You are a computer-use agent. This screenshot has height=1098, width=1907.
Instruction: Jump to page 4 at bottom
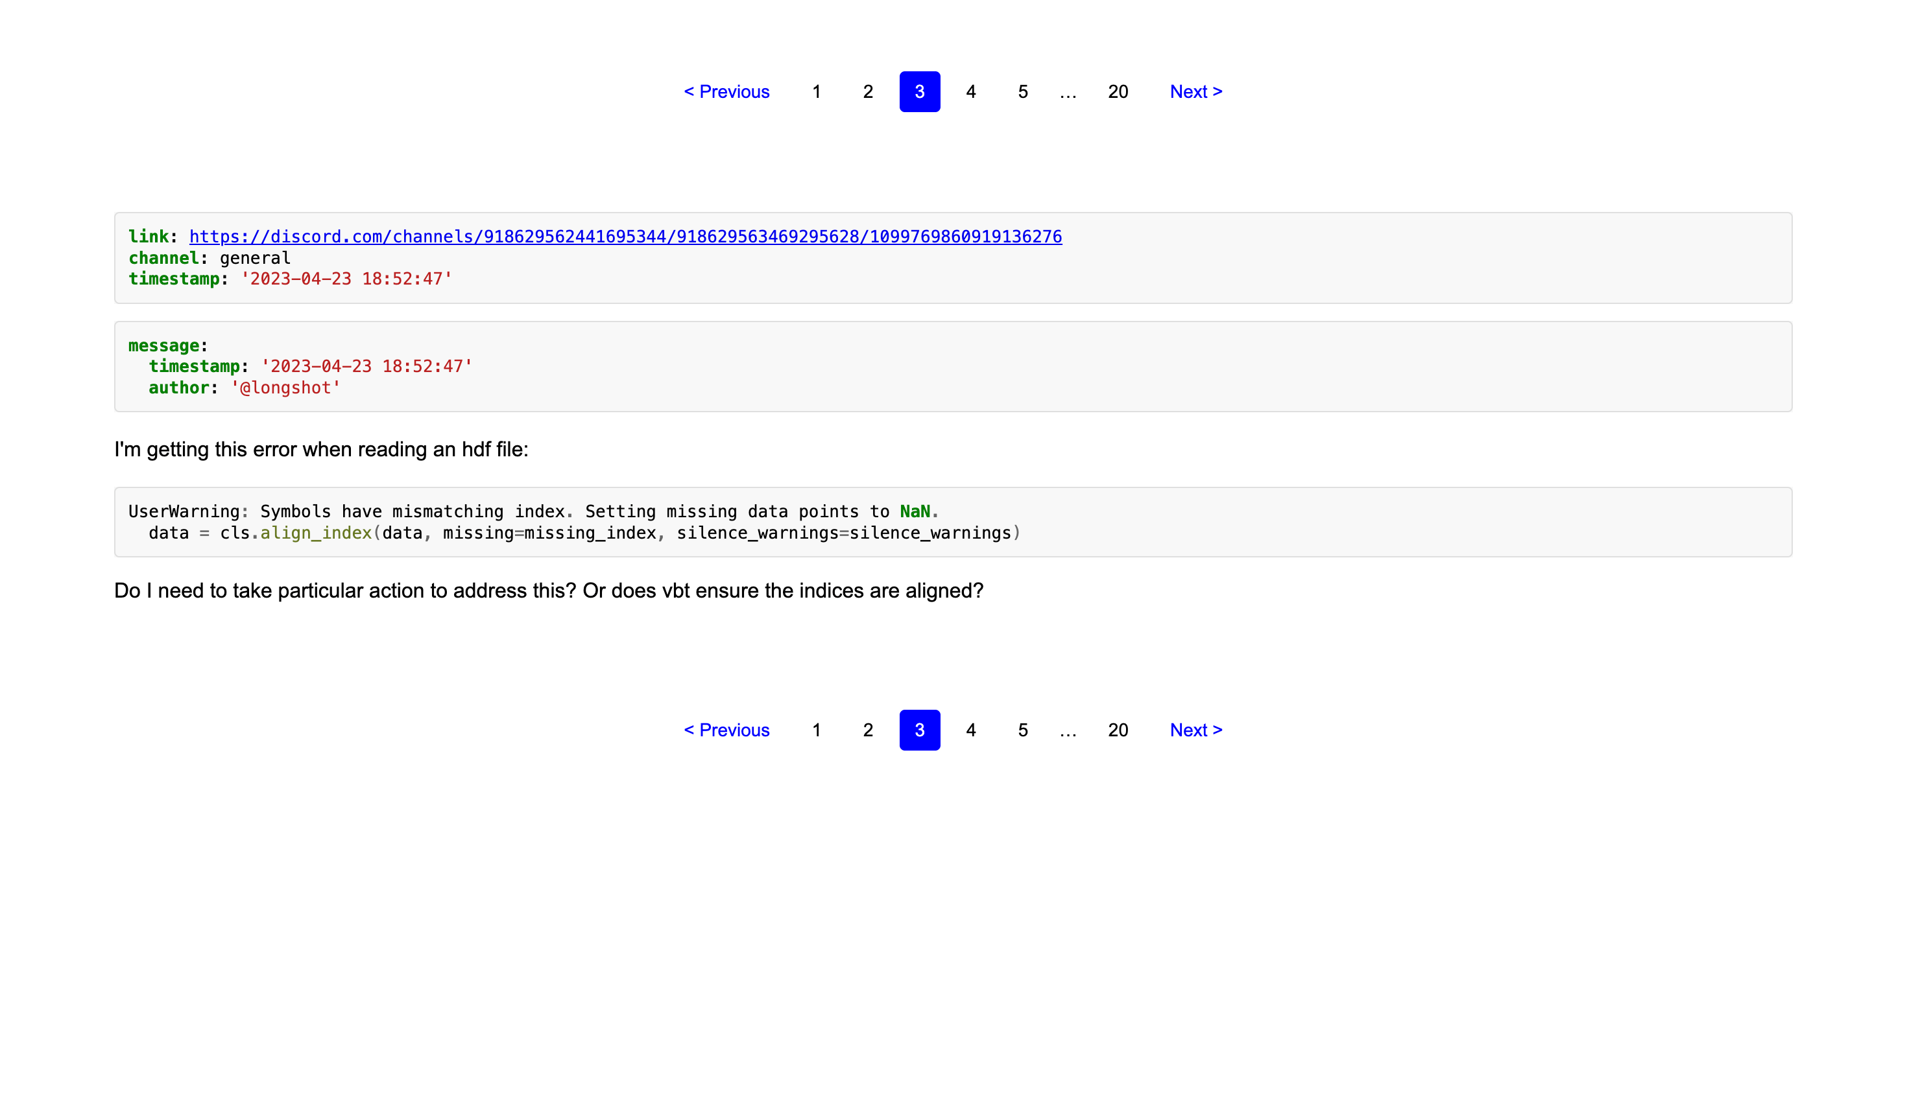point(970,730)
